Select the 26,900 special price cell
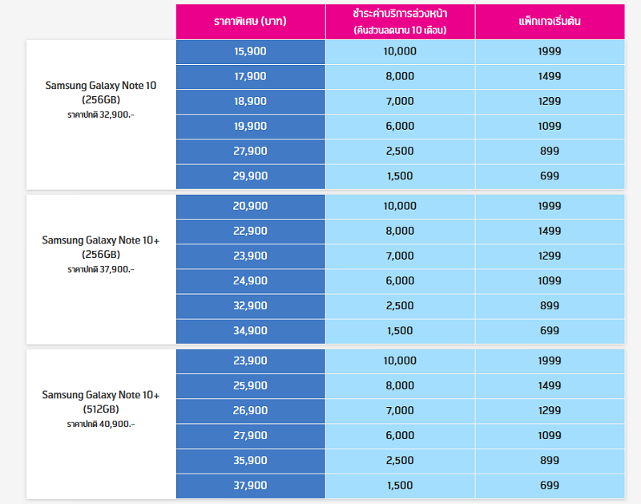 (x=251, y=411)
